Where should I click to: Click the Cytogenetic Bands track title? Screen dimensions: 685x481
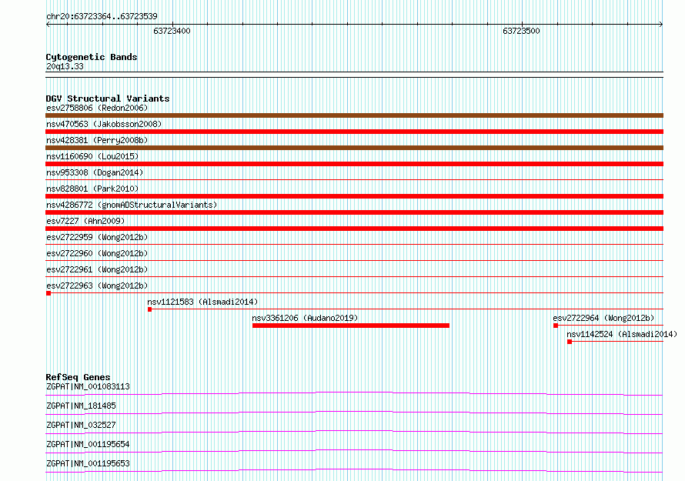(92, 57)
